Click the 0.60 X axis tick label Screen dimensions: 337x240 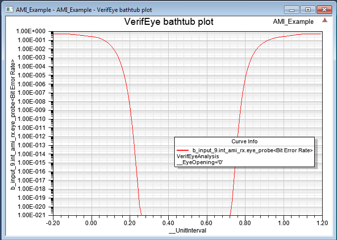coord(206,223)
